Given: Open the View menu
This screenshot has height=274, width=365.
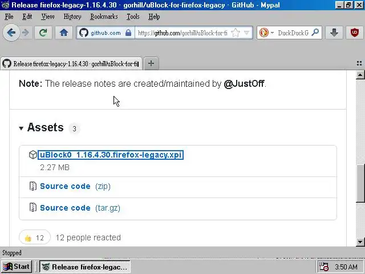Looking at the screenshot, I should coord(48,17).
